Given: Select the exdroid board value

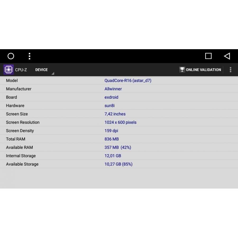Looking at the screenshot, I should pos(111,97).
